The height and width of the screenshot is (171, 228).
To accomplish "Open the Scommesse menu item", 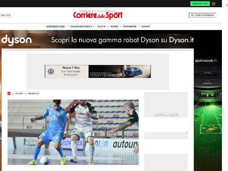I will (130, 27).
